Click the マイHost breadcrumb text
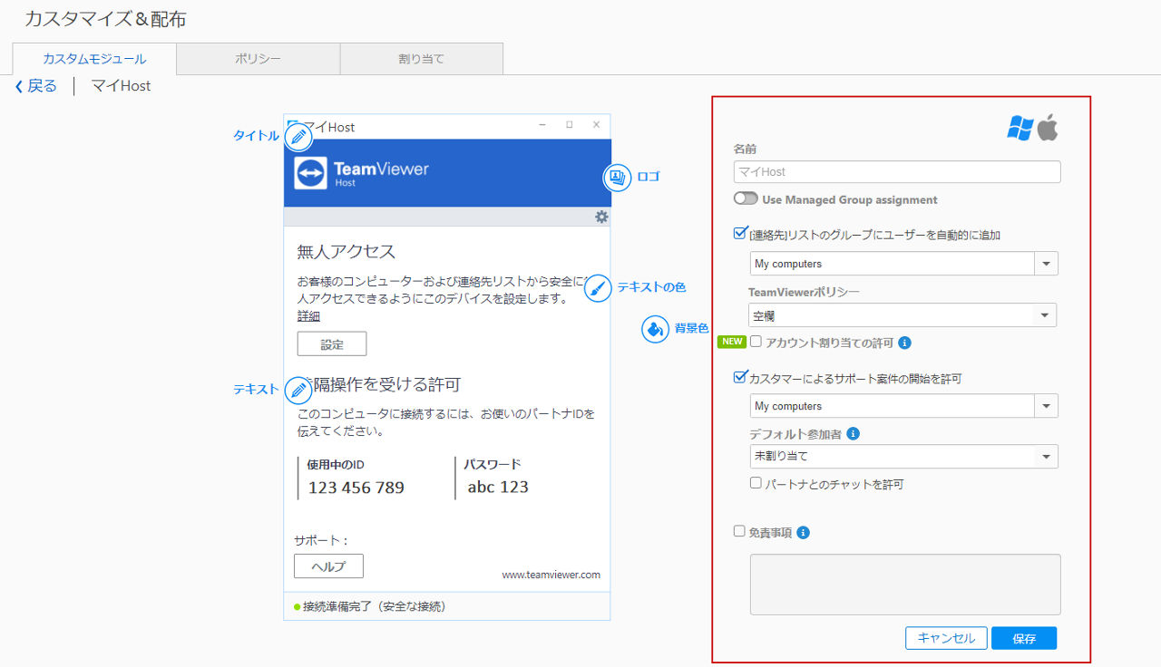Image resolution: width=1161 pixels, height=667 pixels. (x=121, y=86)
